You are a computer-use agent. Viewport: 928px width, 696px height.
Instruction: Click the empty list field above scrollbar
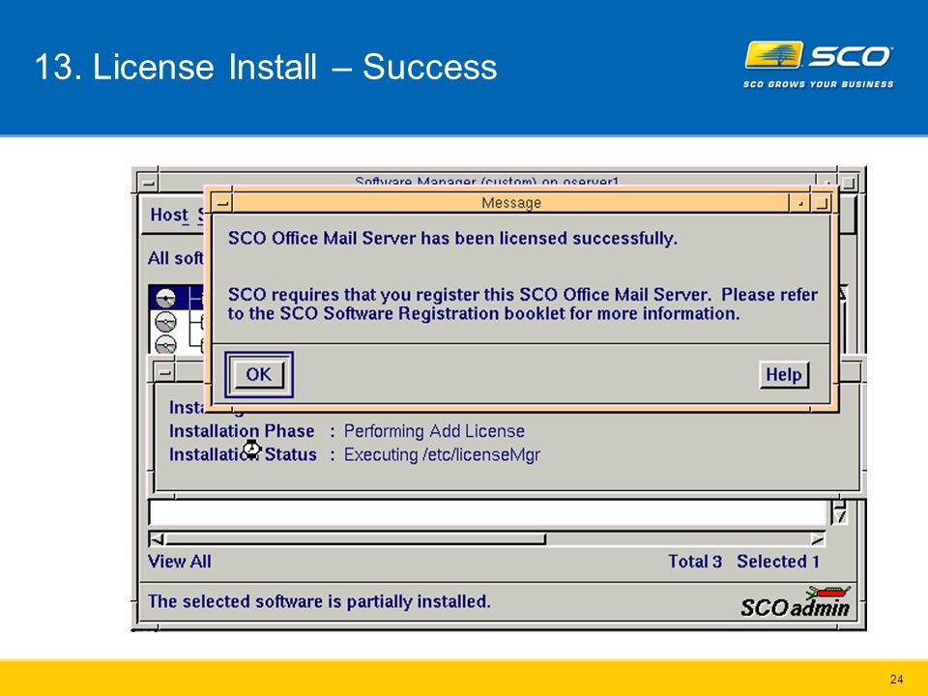[487, 512]
